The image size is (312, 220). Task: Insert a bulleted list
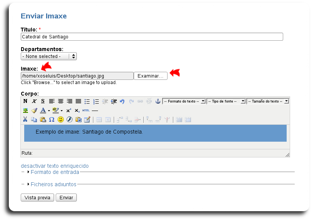(87, 101)
